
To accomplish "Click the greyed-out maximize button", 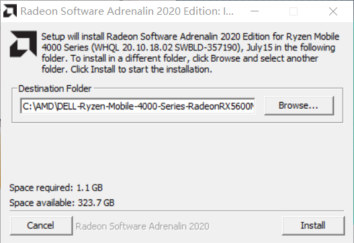I will tap(294, 11).
